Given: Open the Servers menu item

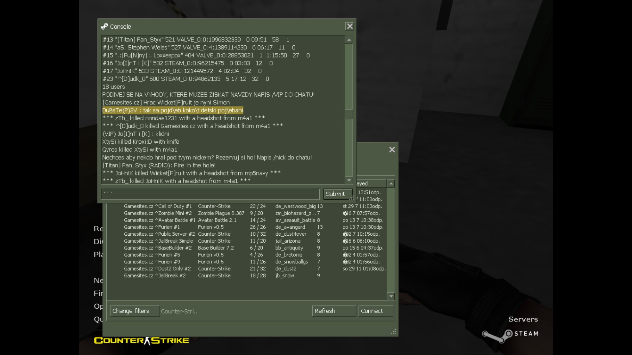Looking at the screenshot, I should click(523, 319).
